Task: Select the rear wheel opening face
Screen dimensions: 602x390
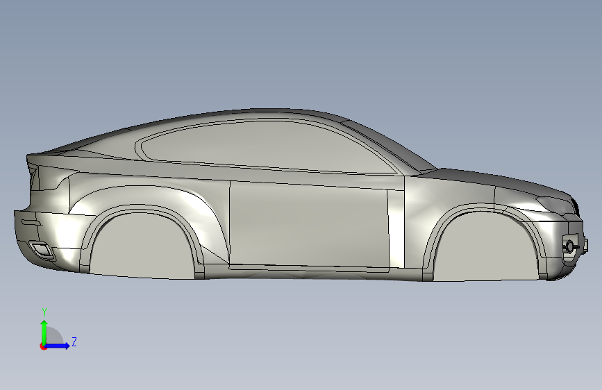Action: click(x=144, y=246)
